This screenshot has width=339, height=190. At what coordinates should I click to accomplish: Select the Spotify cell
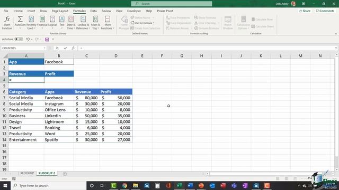(x=59, y=140)
